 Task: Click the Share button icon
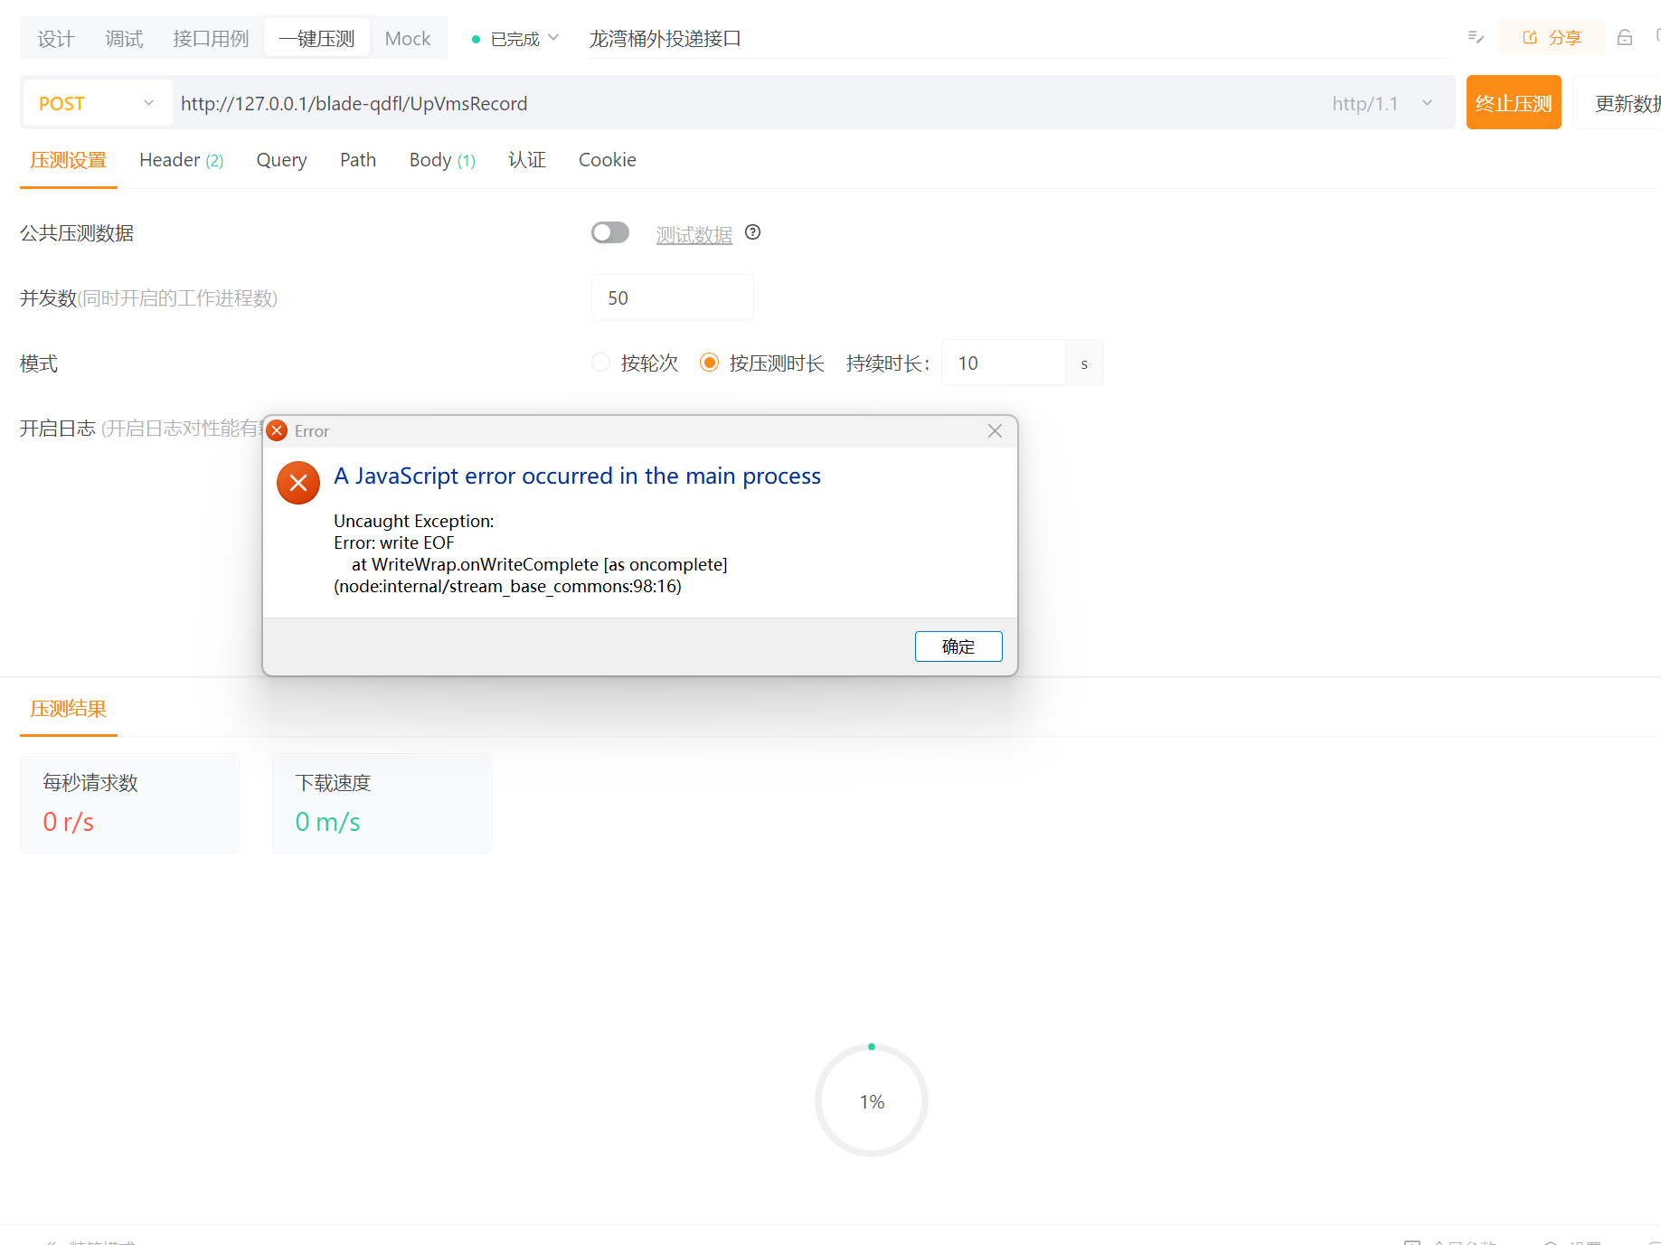(1530, 38)
